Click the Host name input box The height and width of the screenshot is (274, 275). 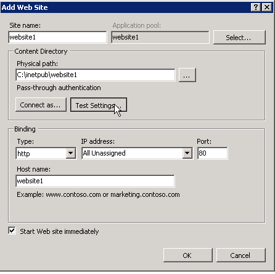pyautogui.click(x=95, y=181)
